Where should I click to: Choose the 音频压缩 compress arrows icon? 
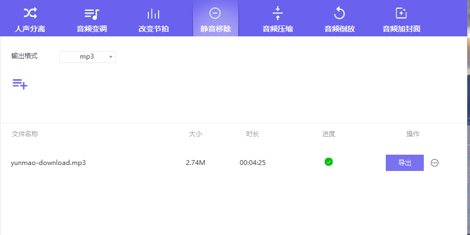[x=278, y=13]
